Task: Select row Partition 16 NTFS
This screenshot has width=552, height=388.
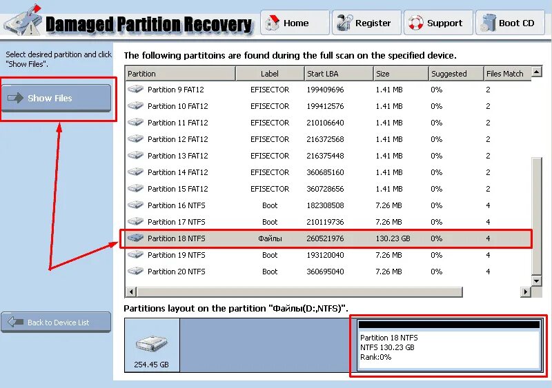Action: pos(328,205)
